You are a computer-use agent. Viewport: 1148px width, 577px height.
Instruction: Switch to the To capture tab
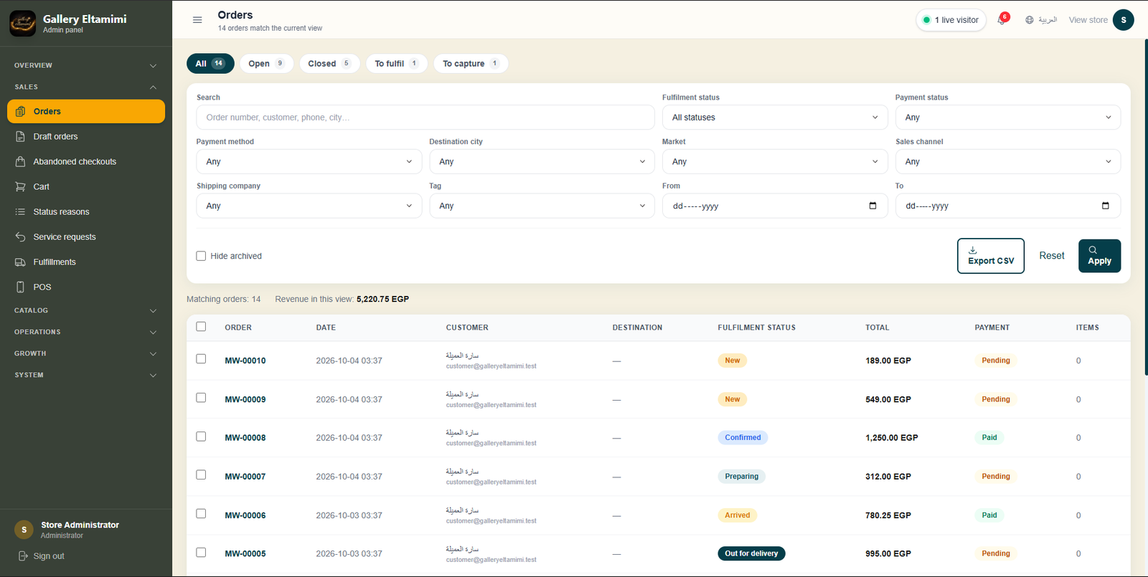471,64
